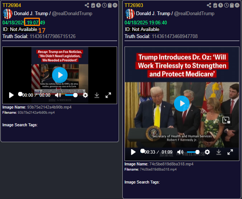The height and width of the screenshot is (199, 242).
Task: Click circled A icon on post TT26904
Action: (x=115, y=5)
